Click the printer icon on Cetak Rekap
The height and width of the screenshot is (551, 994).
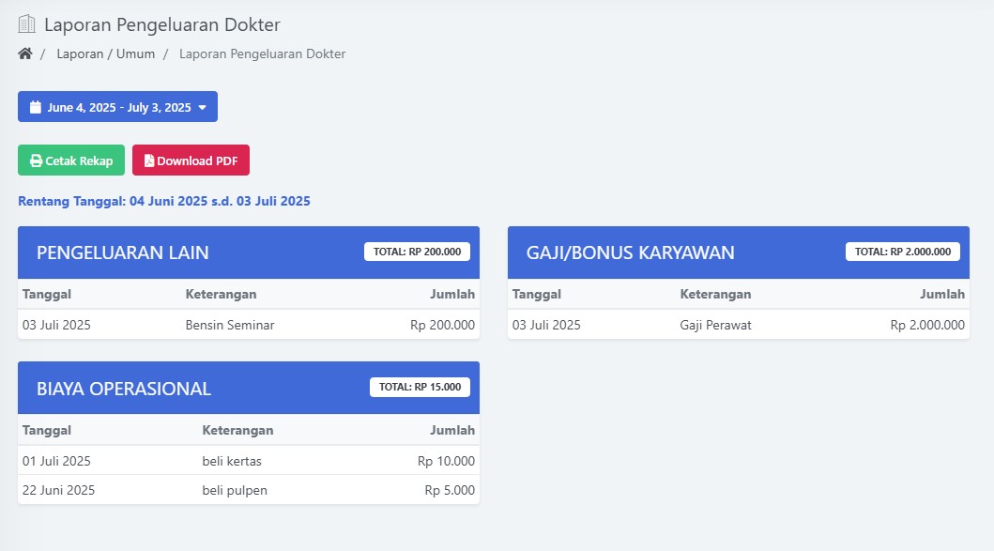point(36,161)
